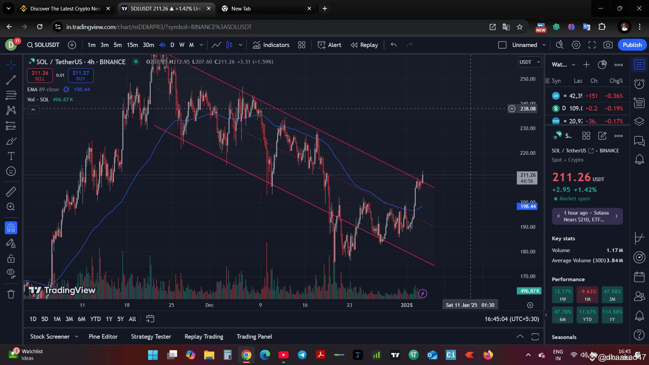Open the Indicators dialog

point(271,45)
